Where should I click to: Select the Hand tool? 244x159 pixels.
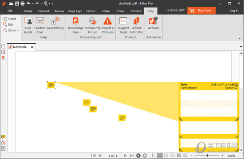(10, 19)
